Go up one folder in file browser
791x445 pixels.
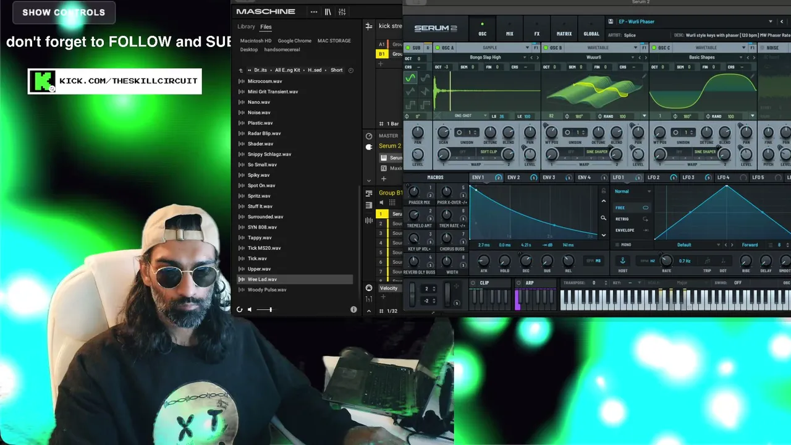pos(241,70)
